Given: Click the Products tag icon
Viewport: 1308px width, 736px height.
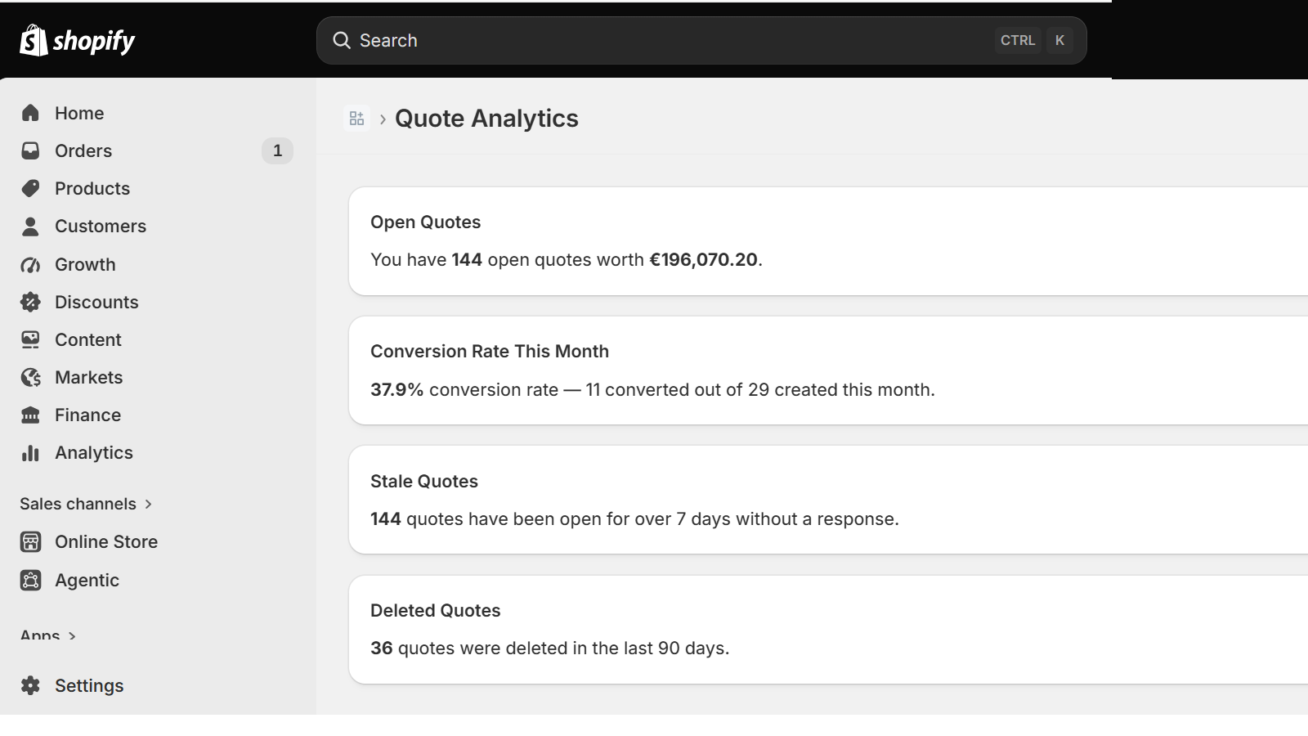Looking at the screenshot, I should pyautogui.click(x=30, y=188).
